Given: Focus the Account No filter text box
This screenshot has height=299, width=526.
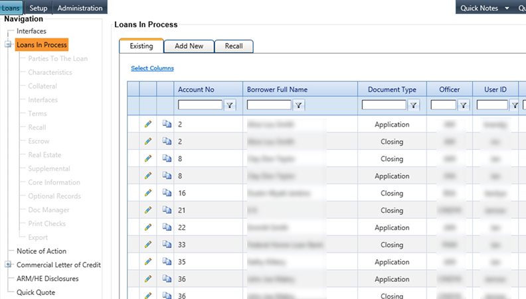Looking at the screenshot, I should pyautogui.click(x=200, y=105).
